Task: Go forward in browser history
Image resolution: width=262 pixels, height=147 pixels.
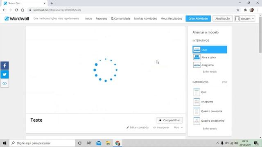Action: click(10, 10)
